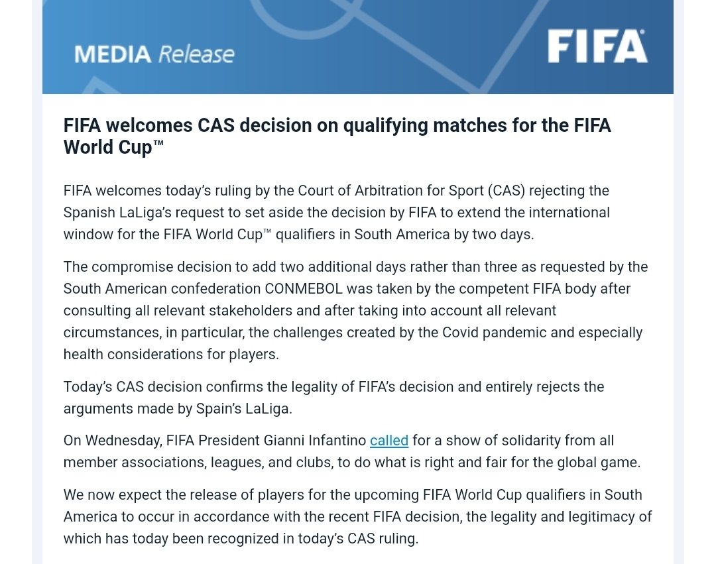Click the paragraph starting "We now expect"

tap(357, 516)
